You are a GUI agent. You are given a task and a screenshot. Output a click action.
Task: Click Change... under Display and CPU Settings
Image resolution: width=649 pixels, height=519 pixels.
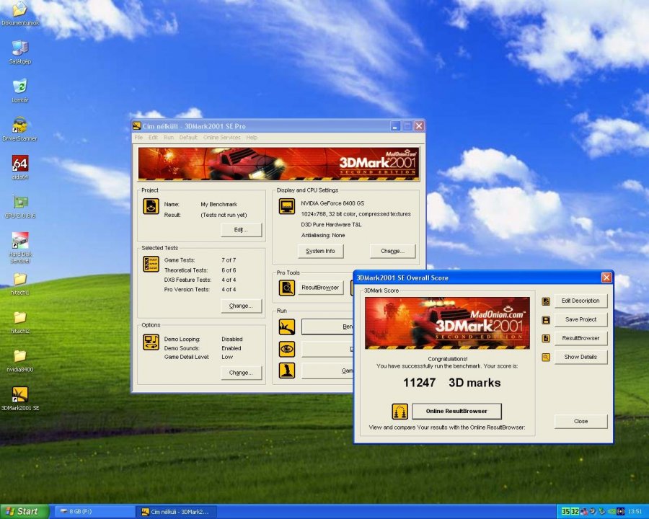(x=392, y=251)
